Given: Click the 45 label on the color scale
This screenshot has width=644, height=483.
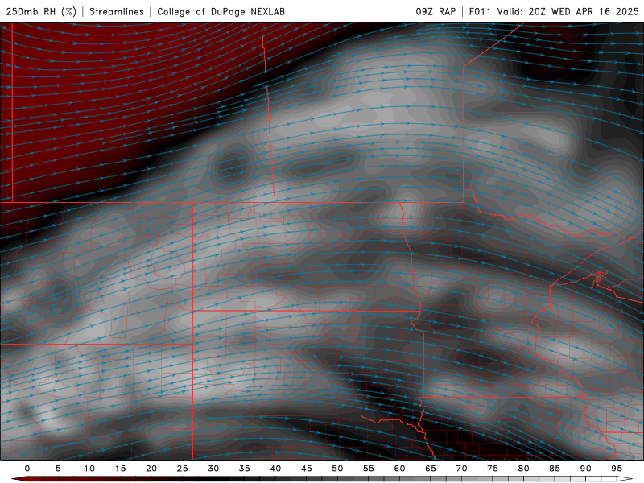Looking at the screenshot, I should click(x=307, y=469).
